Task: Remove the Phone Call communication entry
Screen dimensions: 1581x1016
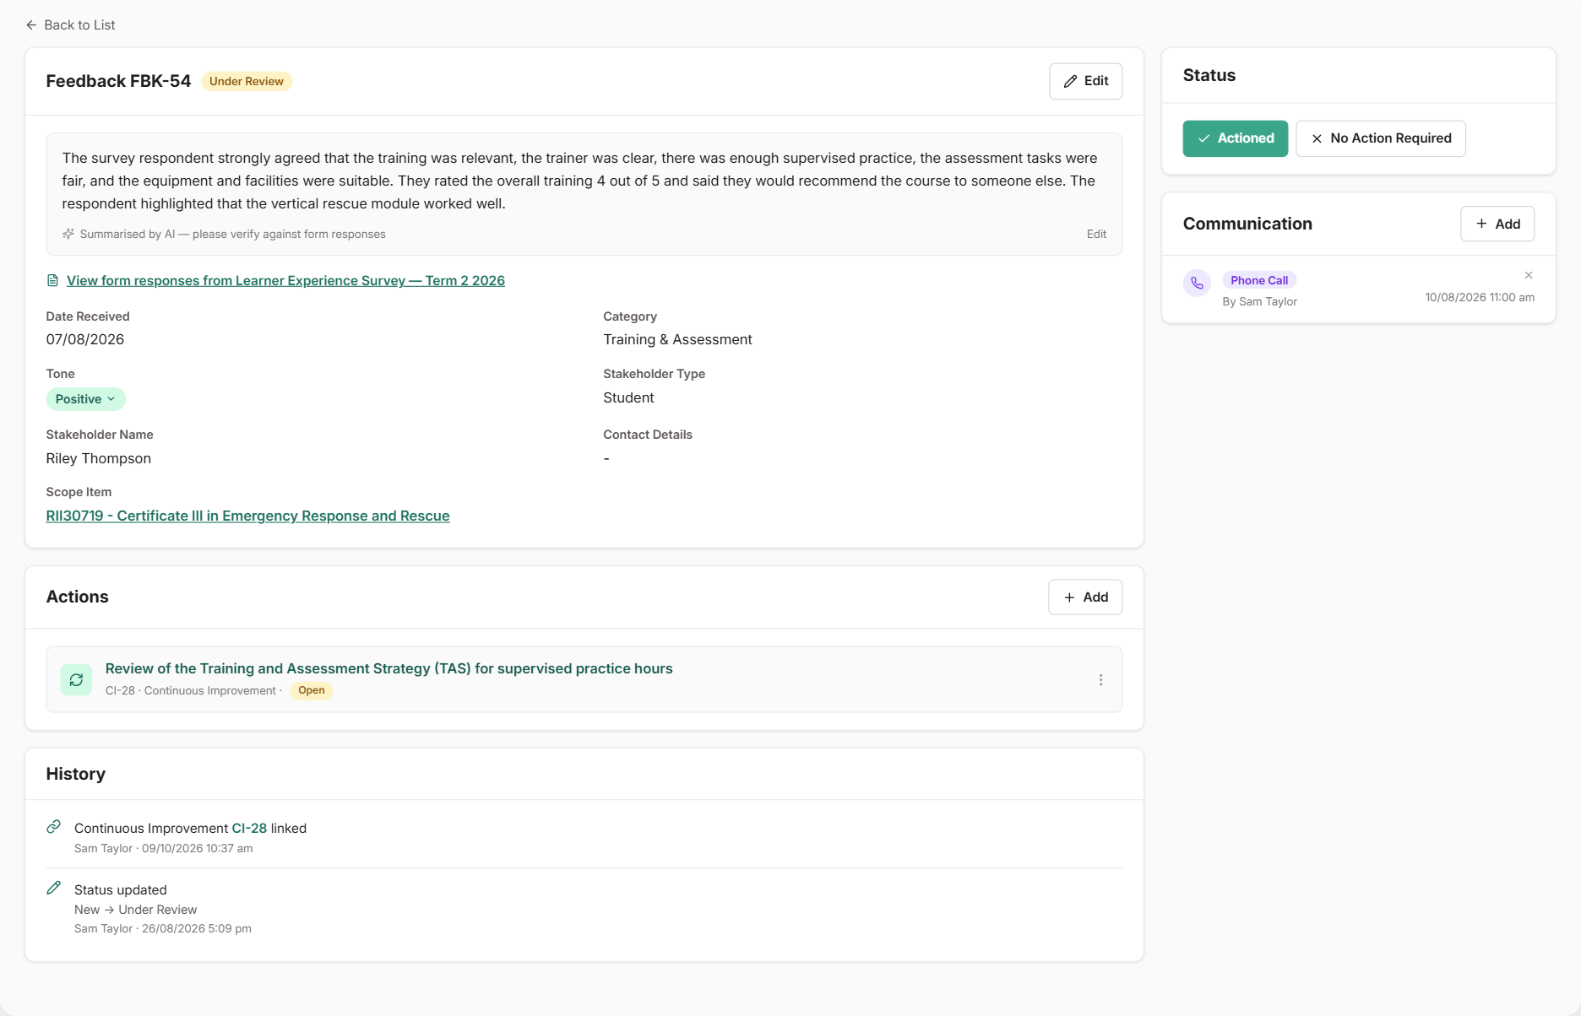Action: [1529, 275]
